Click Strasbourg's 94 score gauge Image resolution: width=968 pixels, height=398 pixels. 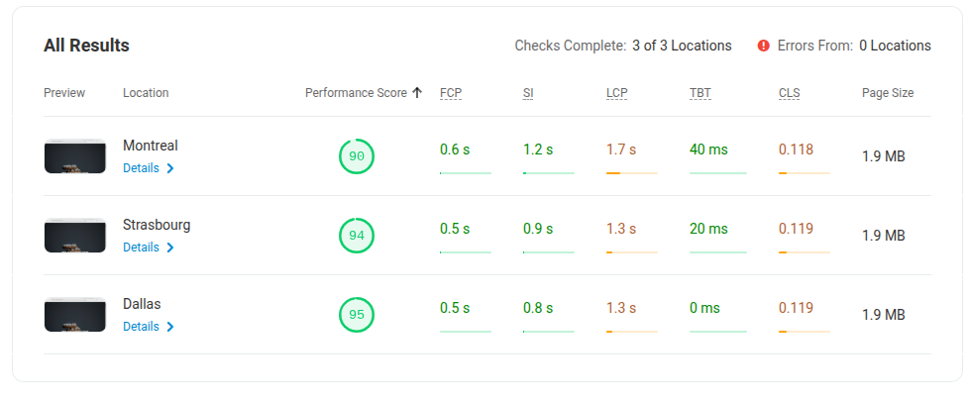pos(357,235)
